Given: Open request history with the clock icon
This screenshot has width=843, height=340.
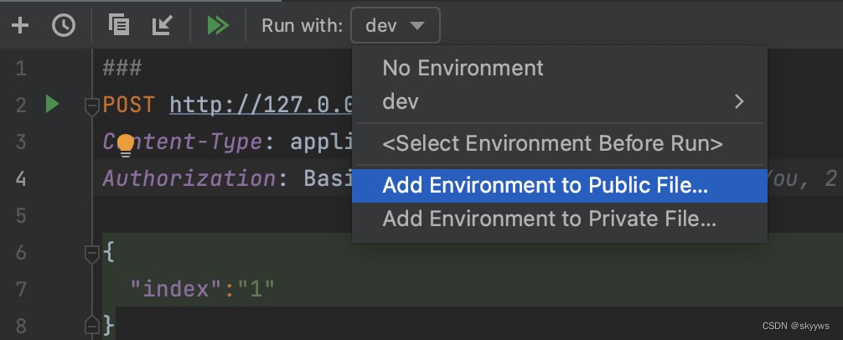Looking at the screenshot, I should [x=64, y=25].
